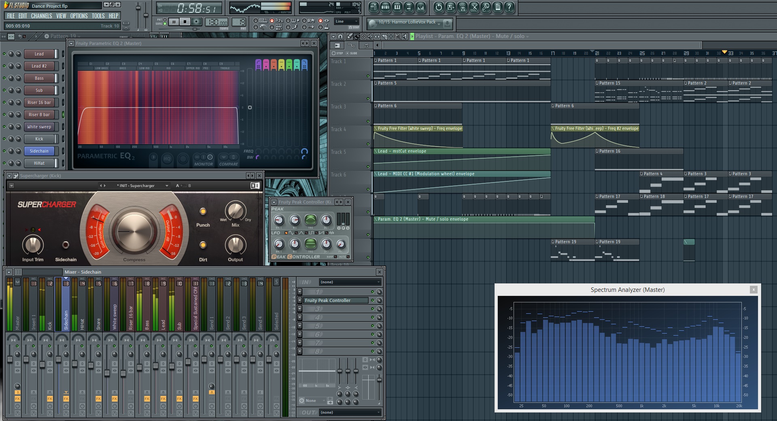This screenshot has height=421, width=777.
Task: Select the Select tool in the Playlist toolbar
Action: (x=391, y=36)
